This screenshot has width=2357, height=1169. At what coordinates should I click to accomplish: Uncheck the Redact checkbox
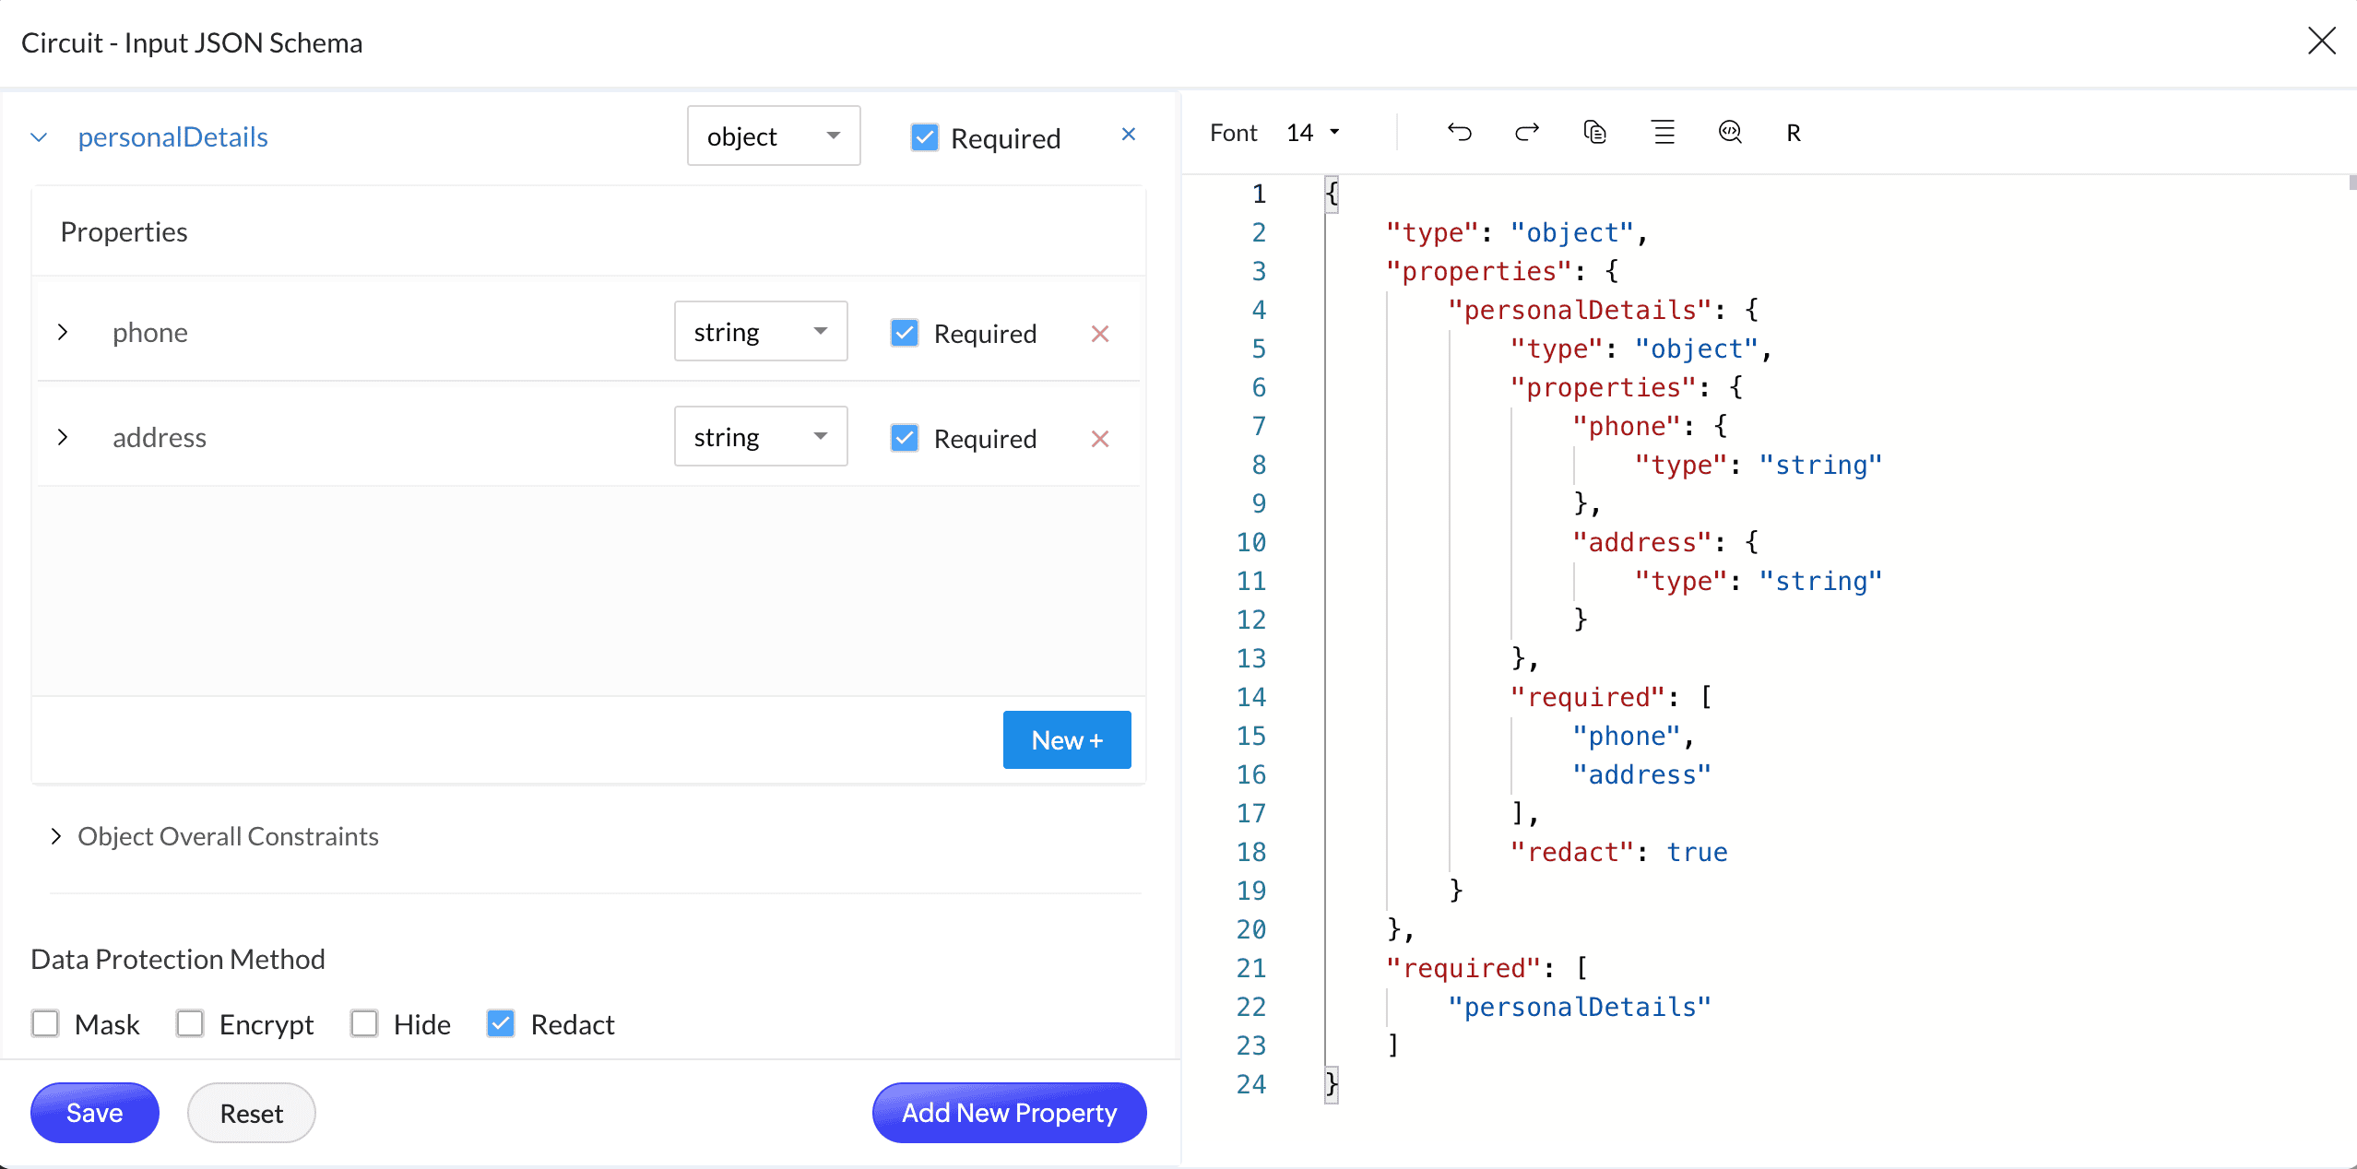point(501,1023)
